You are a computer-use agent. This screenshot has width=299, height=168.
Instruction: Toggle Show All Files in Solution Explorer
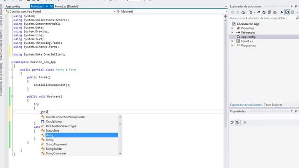click(275, 12)
